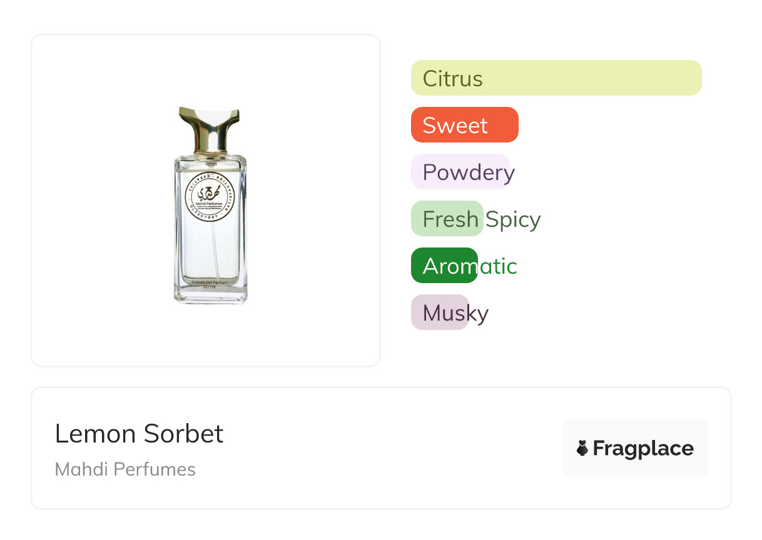Click the gold cap of the perfume bottle

point(210,126)
